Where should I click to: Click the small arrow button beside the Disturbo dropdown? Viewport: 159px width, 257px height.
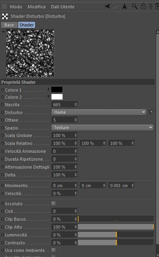[151, 112]
